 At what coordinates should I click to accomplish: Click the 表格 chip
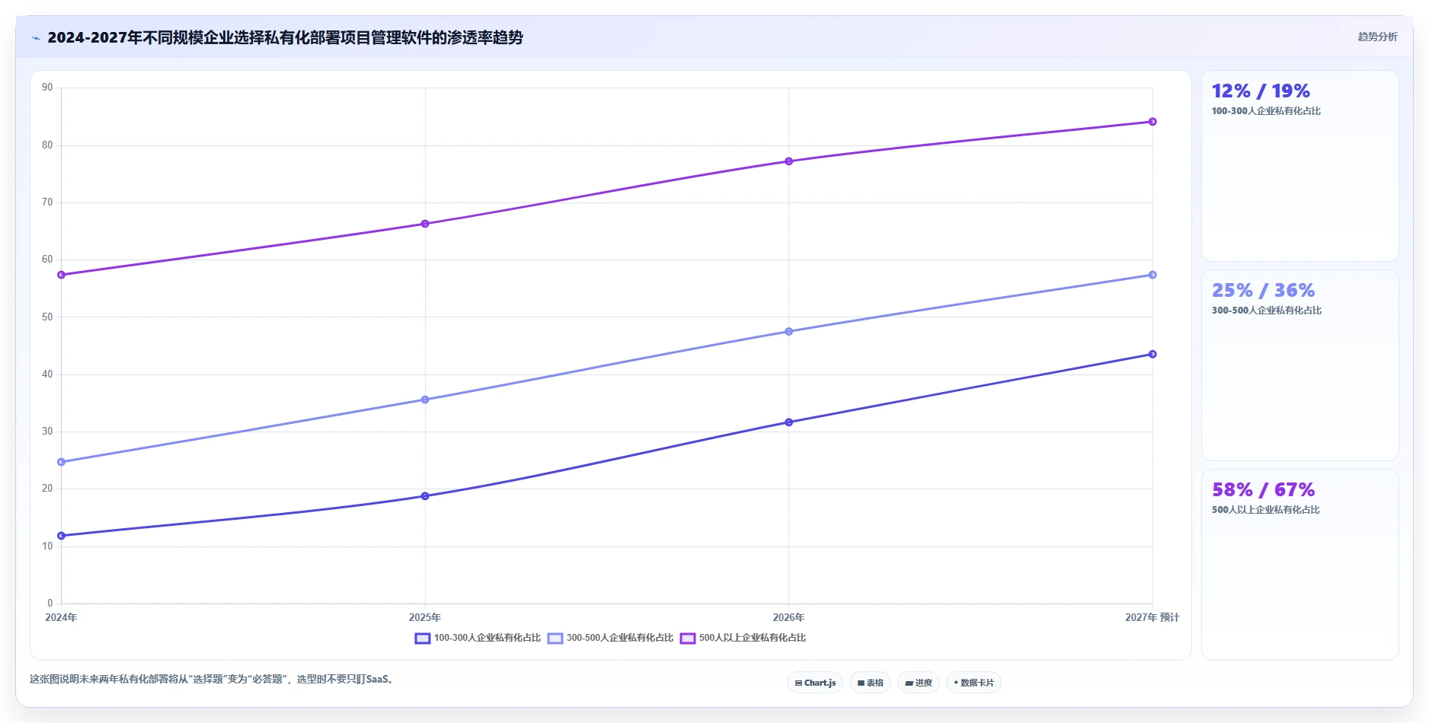(x=870, y=683)
